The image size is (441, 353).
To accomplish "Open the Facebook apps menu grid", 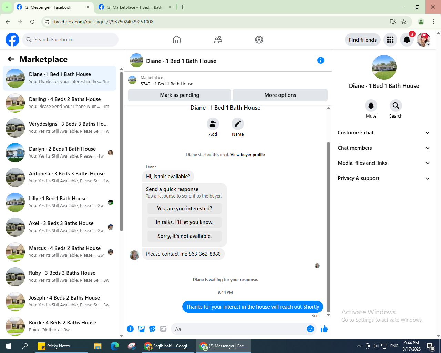I will tap(390, 40).
